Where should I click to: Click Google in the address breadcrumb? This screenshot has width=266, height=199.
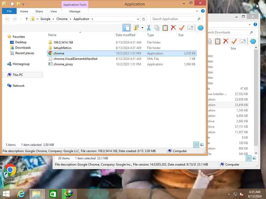[45, 19]
